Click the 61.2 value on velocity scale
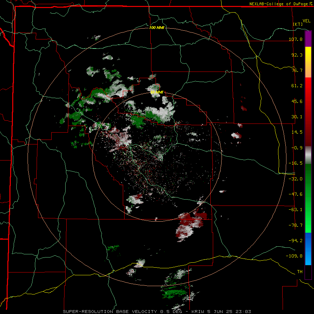Screen dimensions: 314x314 click(297, 86)
